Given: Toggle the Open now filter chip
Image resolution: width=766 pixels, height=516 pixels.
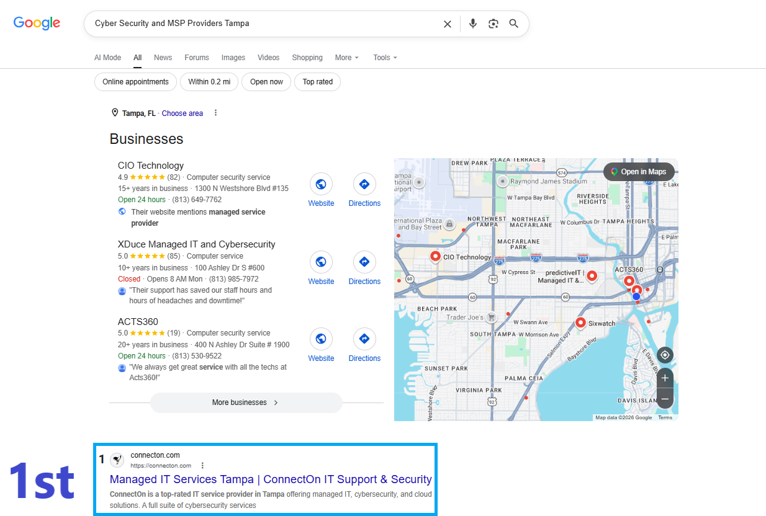Looking at the screenshot, I should pyautogui.click(x=267, y=82).
